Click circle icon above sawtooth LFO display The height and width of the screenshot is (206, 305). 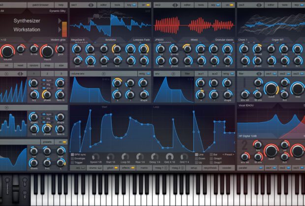click(6, 74)
